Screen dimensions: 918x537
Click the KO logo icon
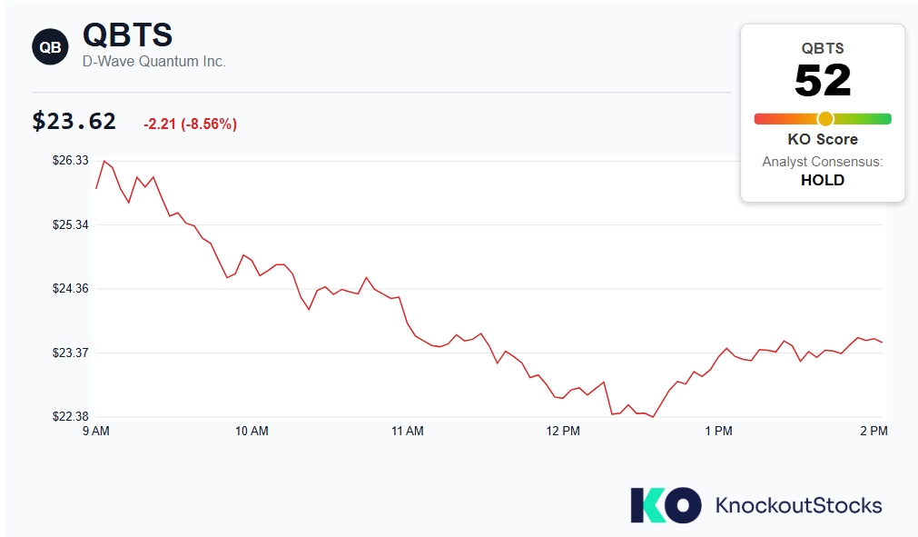[x=666, y=505]
